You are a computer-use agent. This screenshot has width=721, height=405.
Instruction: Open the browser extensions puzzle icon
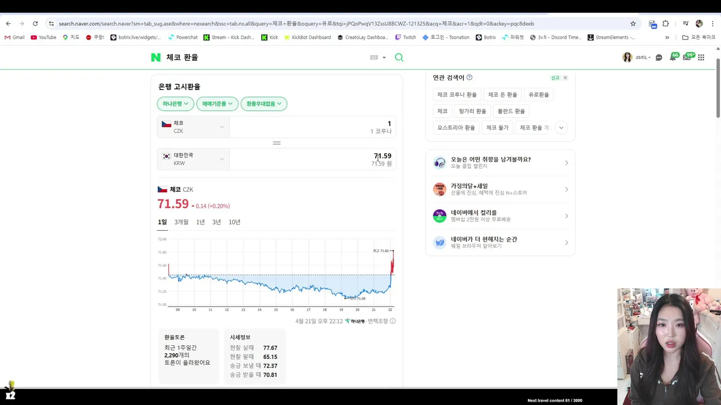[666, 24]
